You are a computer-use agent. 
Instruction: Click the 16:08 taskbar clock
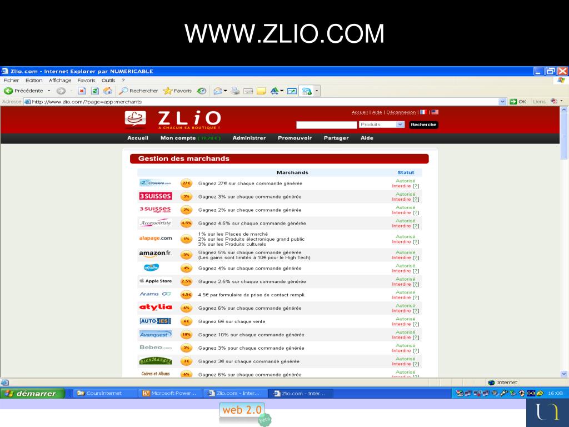[555, 393]
